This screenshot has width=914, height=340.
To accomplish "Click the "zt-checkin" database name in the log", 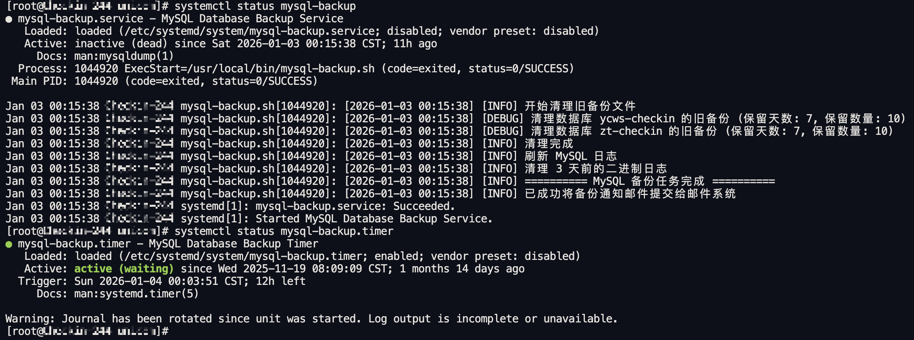I will (631, 131).
